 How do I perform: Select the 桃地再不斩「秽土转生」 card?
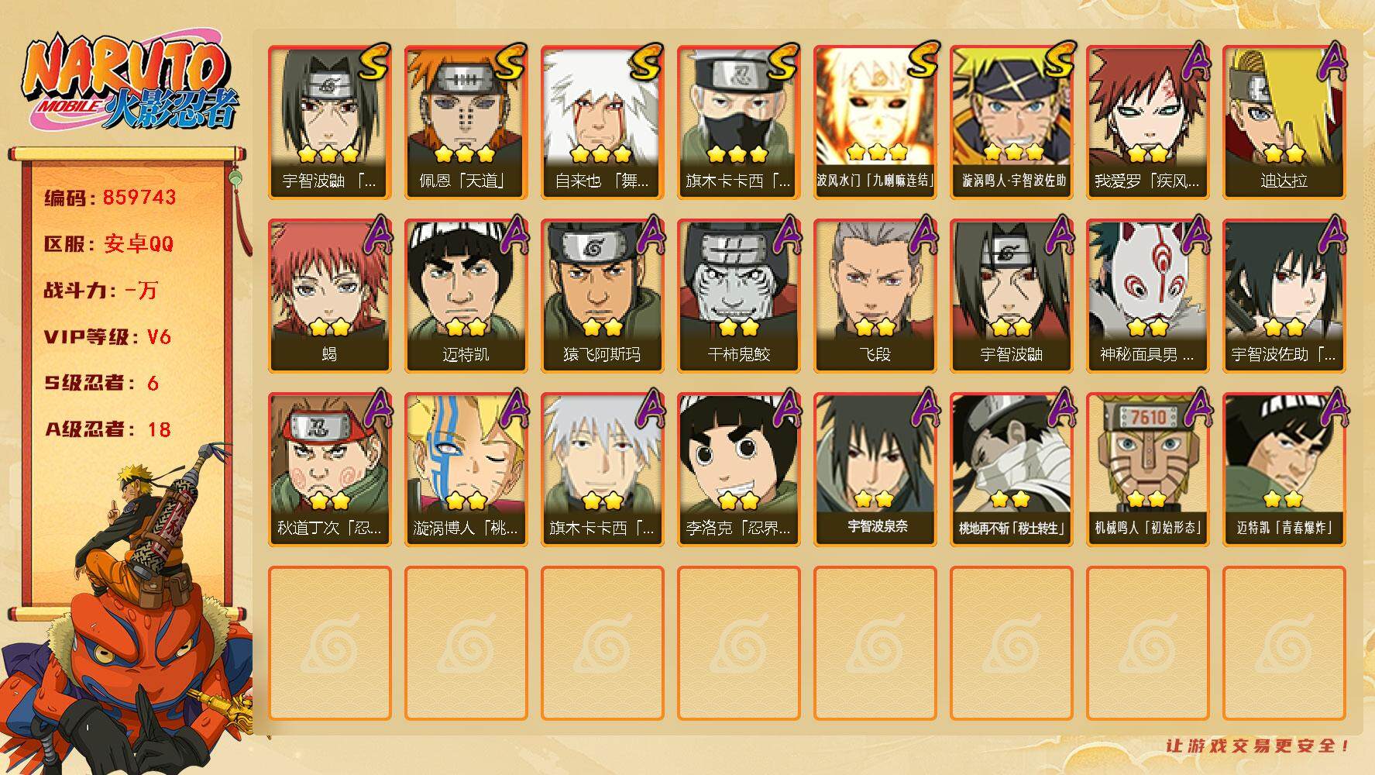click(x=1011, y=470)
